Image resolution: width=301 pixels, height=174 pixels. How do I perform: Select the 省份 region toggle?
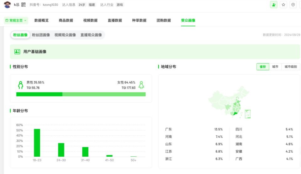coord(263,67)
